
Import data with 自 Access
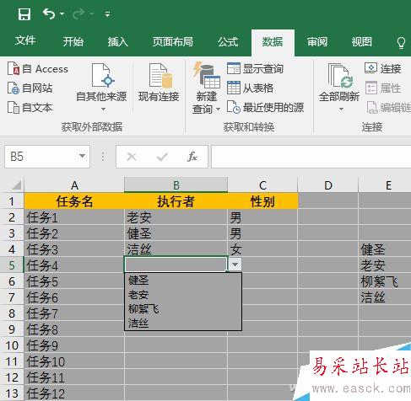coord(38,69)
